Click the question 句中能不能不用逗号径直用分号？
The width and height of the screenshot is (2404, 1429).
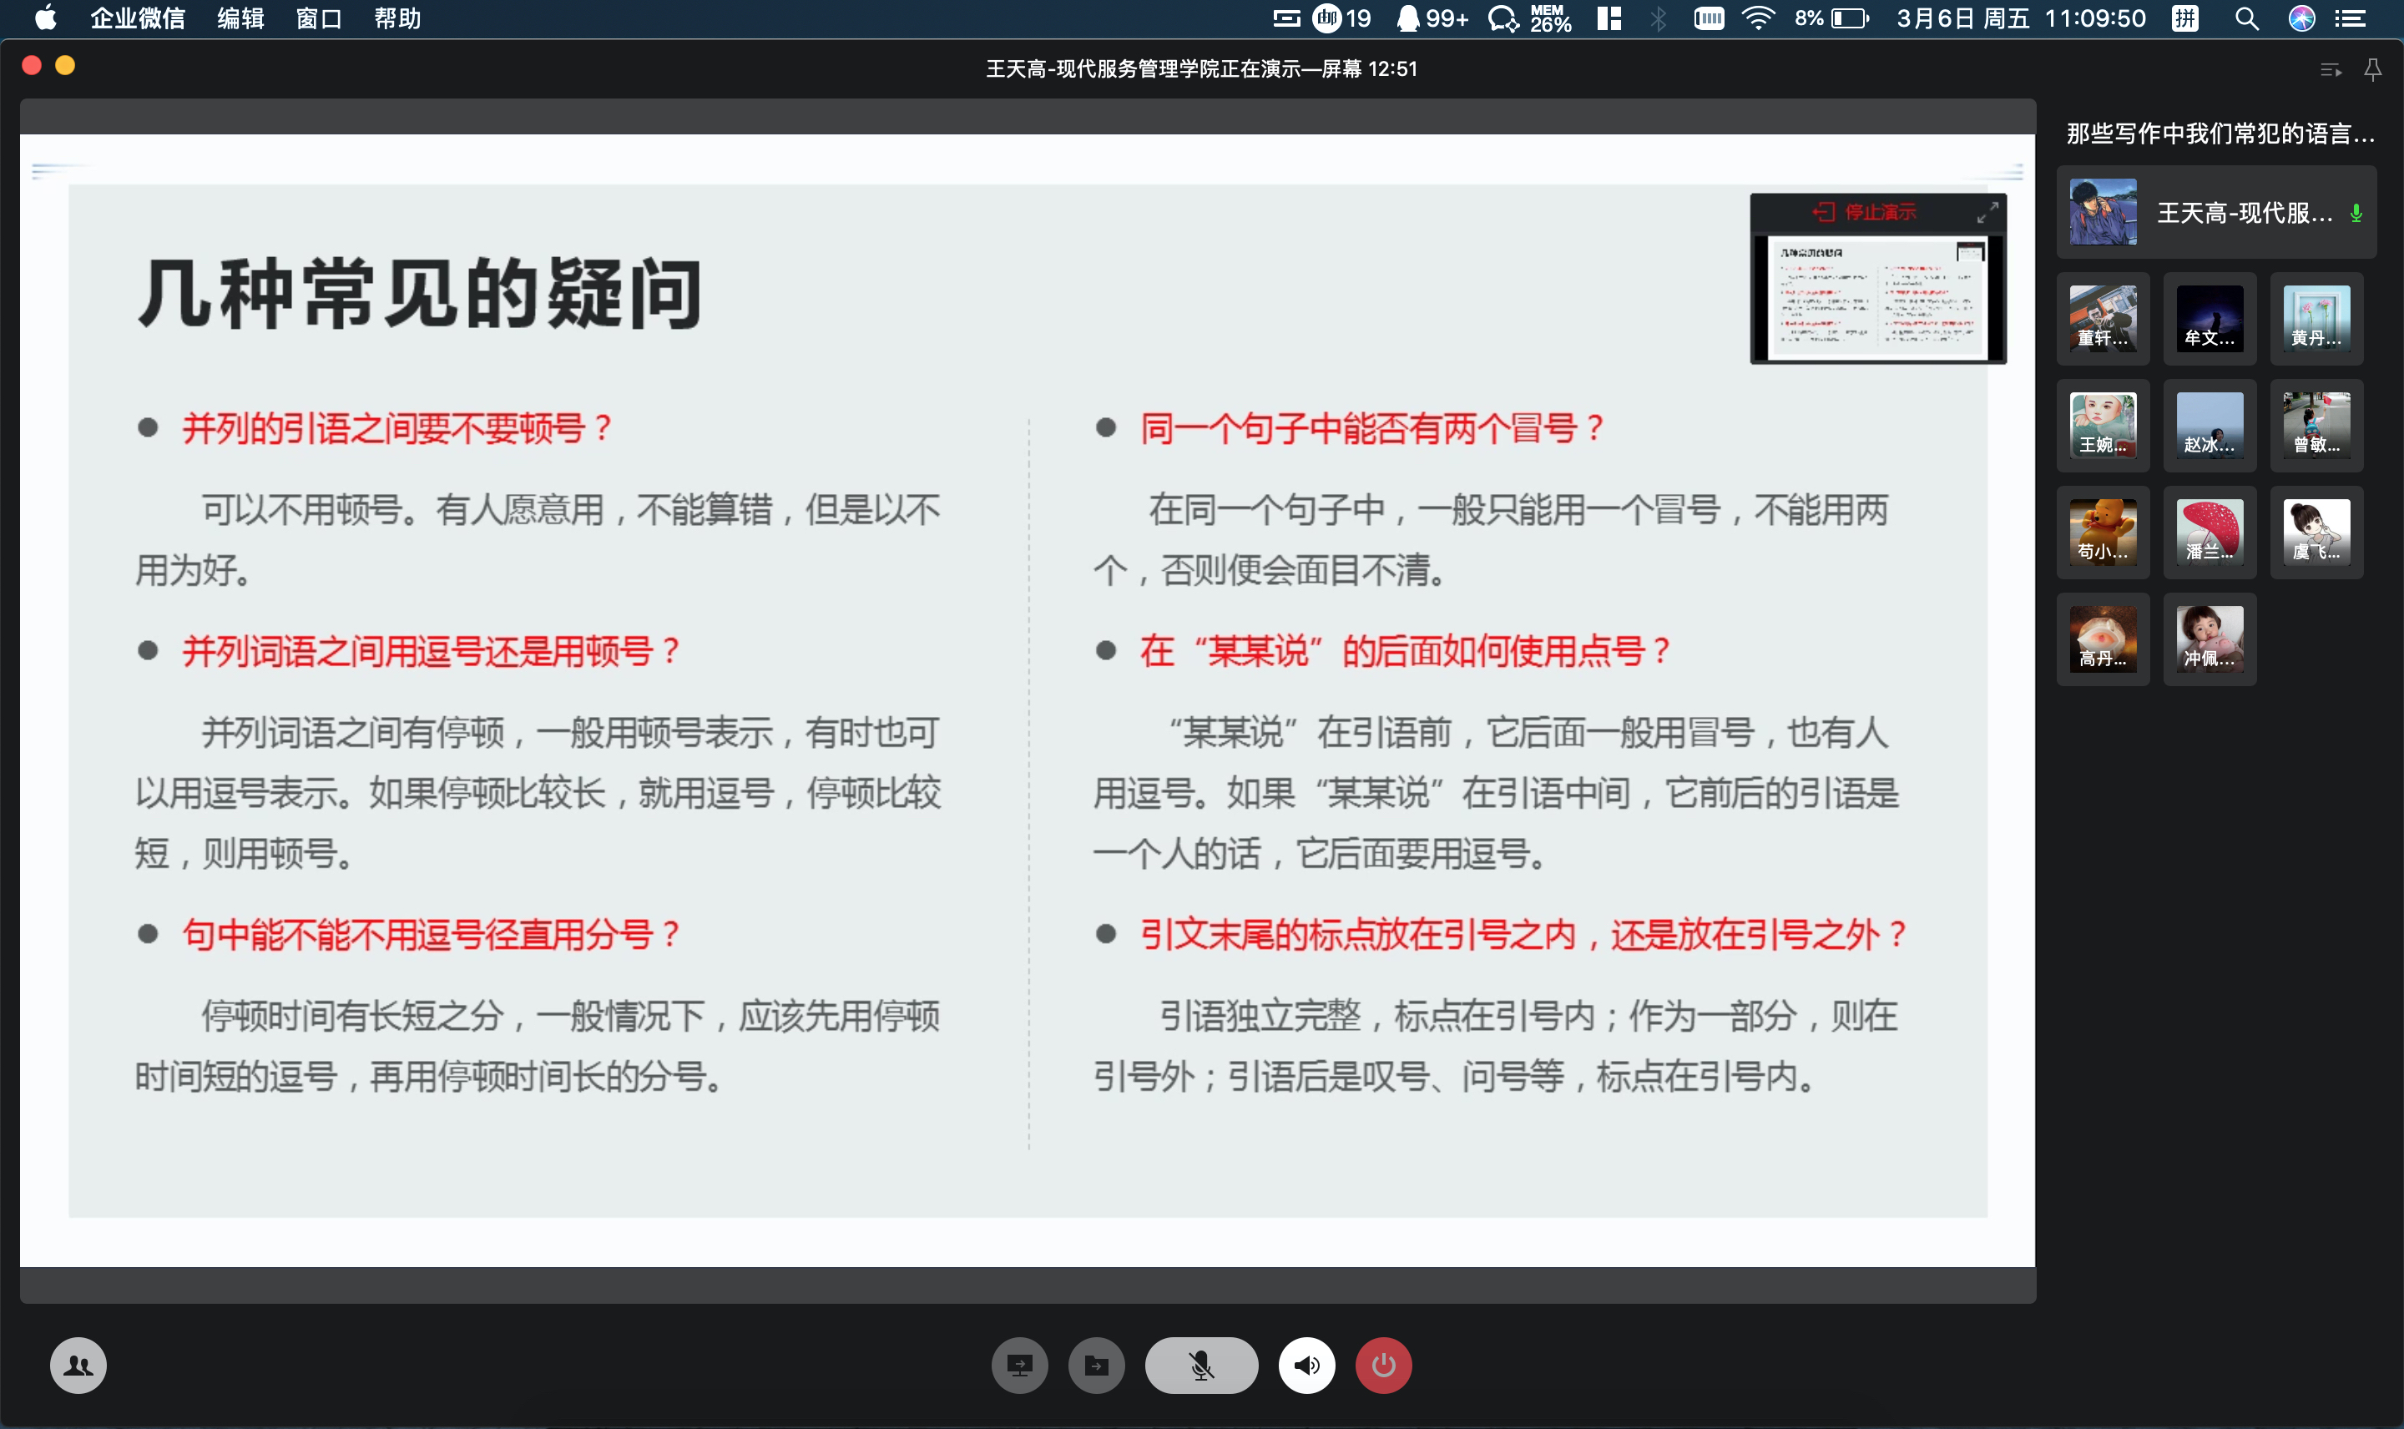(432, 934)
